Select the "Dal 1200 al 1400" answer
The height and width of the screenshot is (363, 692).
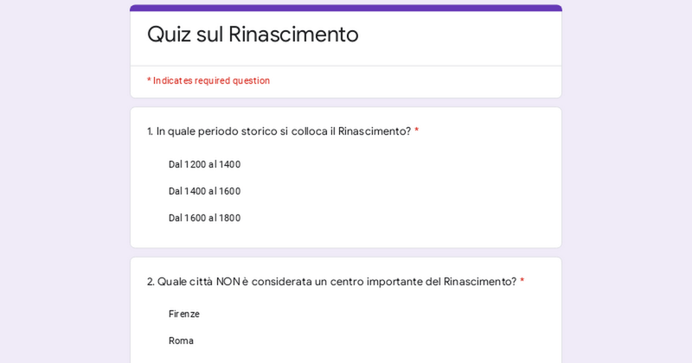point(204,164)
